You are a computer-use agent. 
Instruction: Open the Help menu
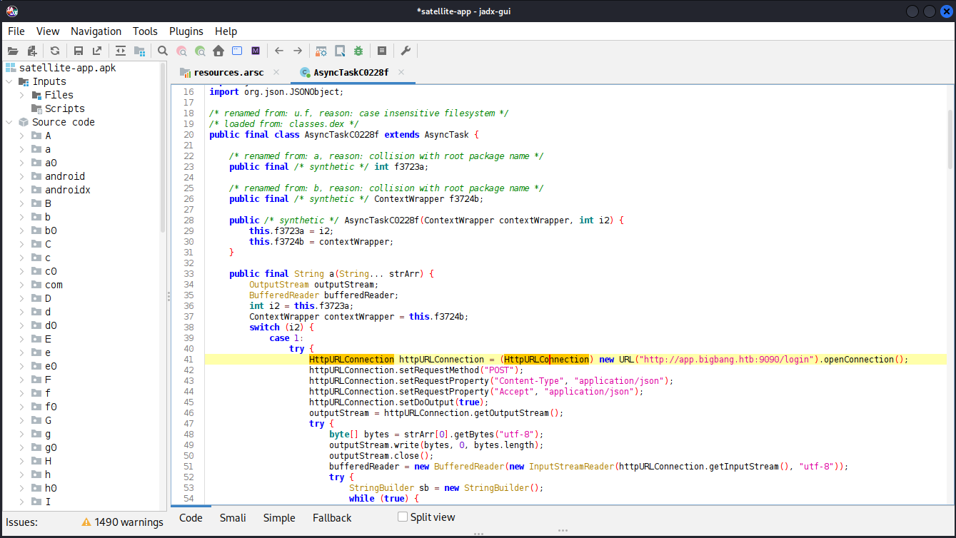pyautogui.click(x=226, y=31)
